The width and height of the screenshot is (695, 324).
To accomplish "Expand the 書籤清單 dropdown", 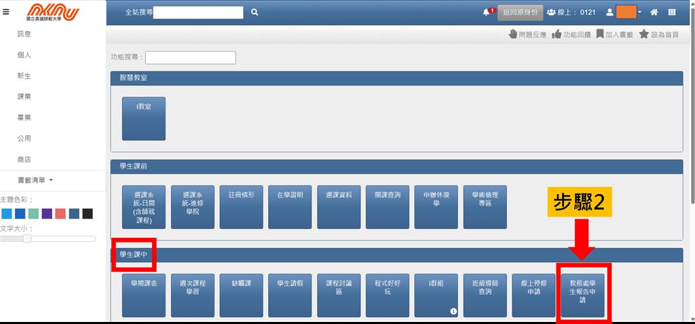I will (x=35, y=180).
